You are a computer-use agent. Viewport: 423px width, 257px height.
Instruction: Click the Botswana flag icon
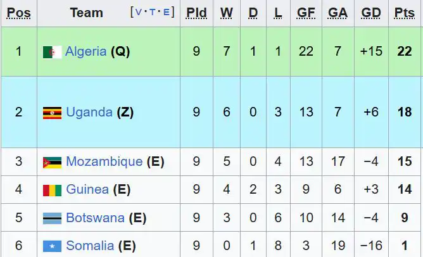tap(52, 218)
